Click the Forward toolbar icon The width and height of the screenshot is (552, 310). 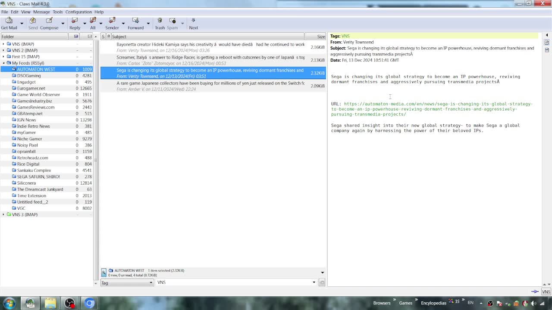coord(135,21)
